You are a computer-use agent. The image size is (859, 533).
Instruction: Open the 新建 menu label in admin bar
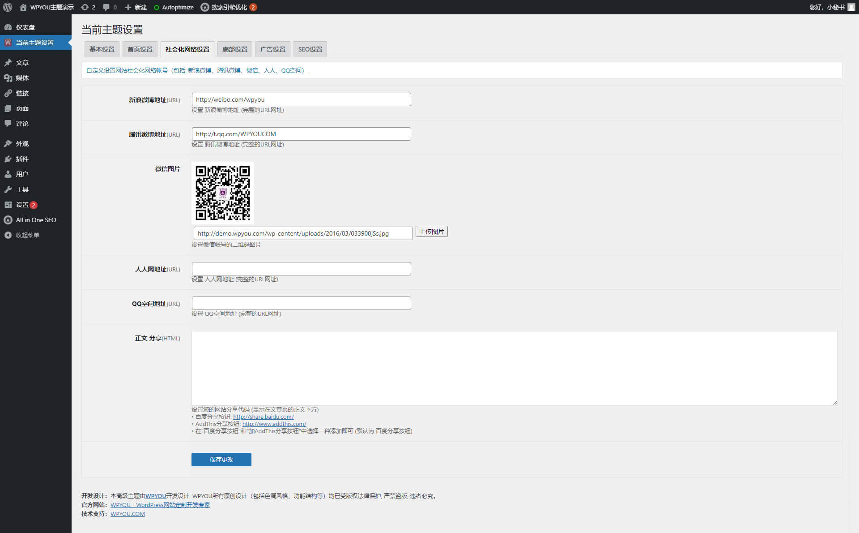(x=141, y=7)
